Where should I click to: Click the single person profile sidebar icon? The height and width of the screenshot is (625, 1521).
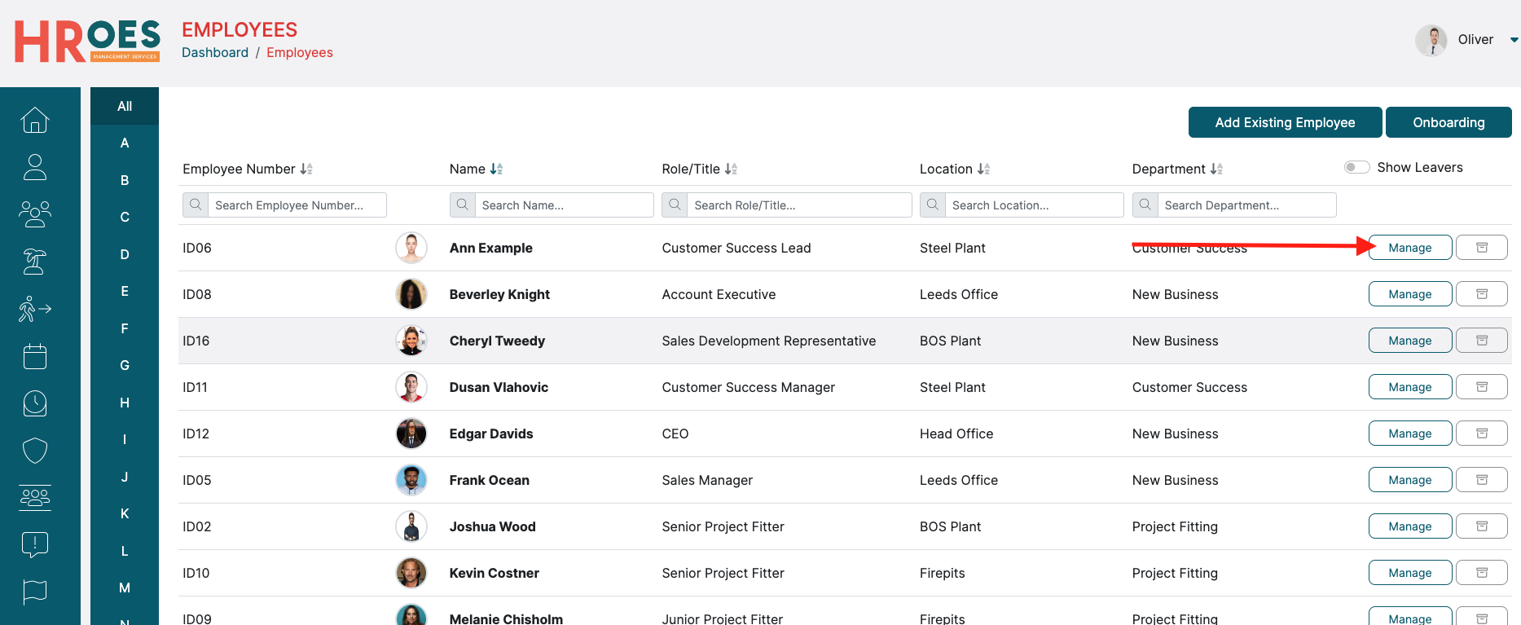[x=35, y=167]
